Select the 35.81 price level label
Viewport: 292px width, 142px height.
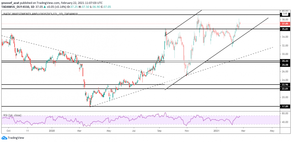pos(285,29)
